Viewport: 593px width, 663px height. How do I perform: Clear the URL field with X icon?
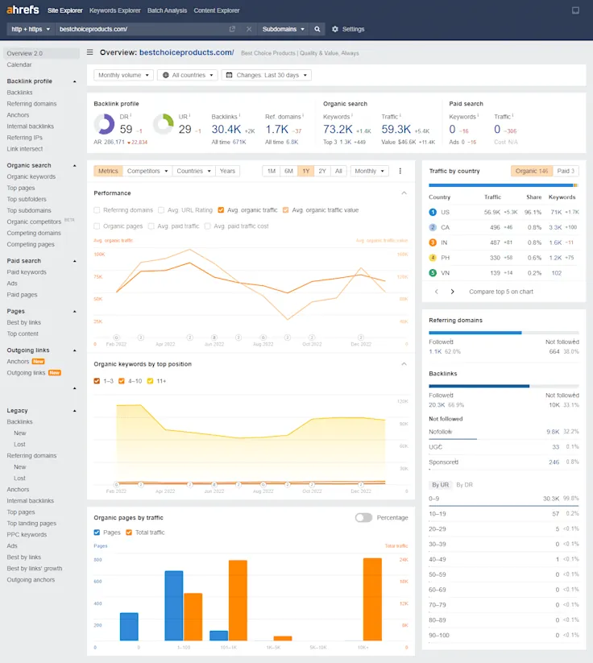tap(249, 29)
